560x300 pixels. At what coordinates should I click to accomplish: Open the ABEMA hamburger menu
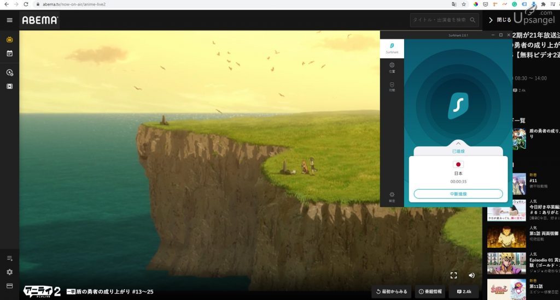[10, 20]
